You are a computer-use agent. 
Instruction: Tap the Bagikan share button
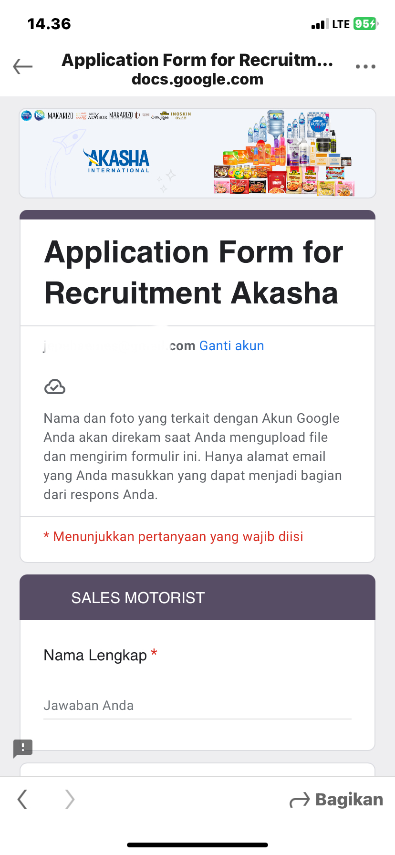[337, 800]
